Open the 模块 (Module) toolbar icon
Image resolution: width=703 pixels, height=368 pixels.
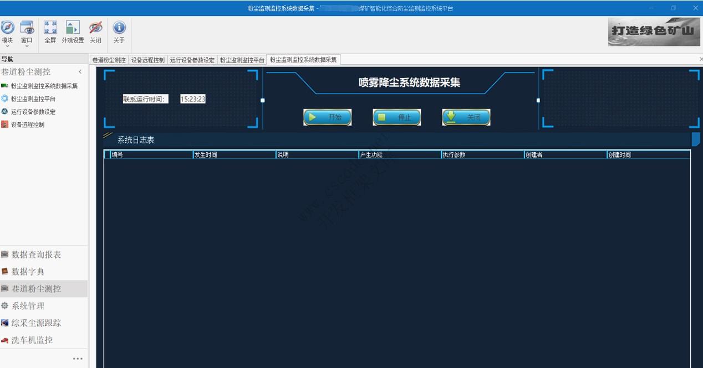pyautogui.click(x=8, y=30)
